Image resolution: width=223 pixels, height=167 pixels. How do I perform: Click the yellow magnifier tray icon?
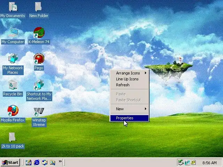point(194,162)
